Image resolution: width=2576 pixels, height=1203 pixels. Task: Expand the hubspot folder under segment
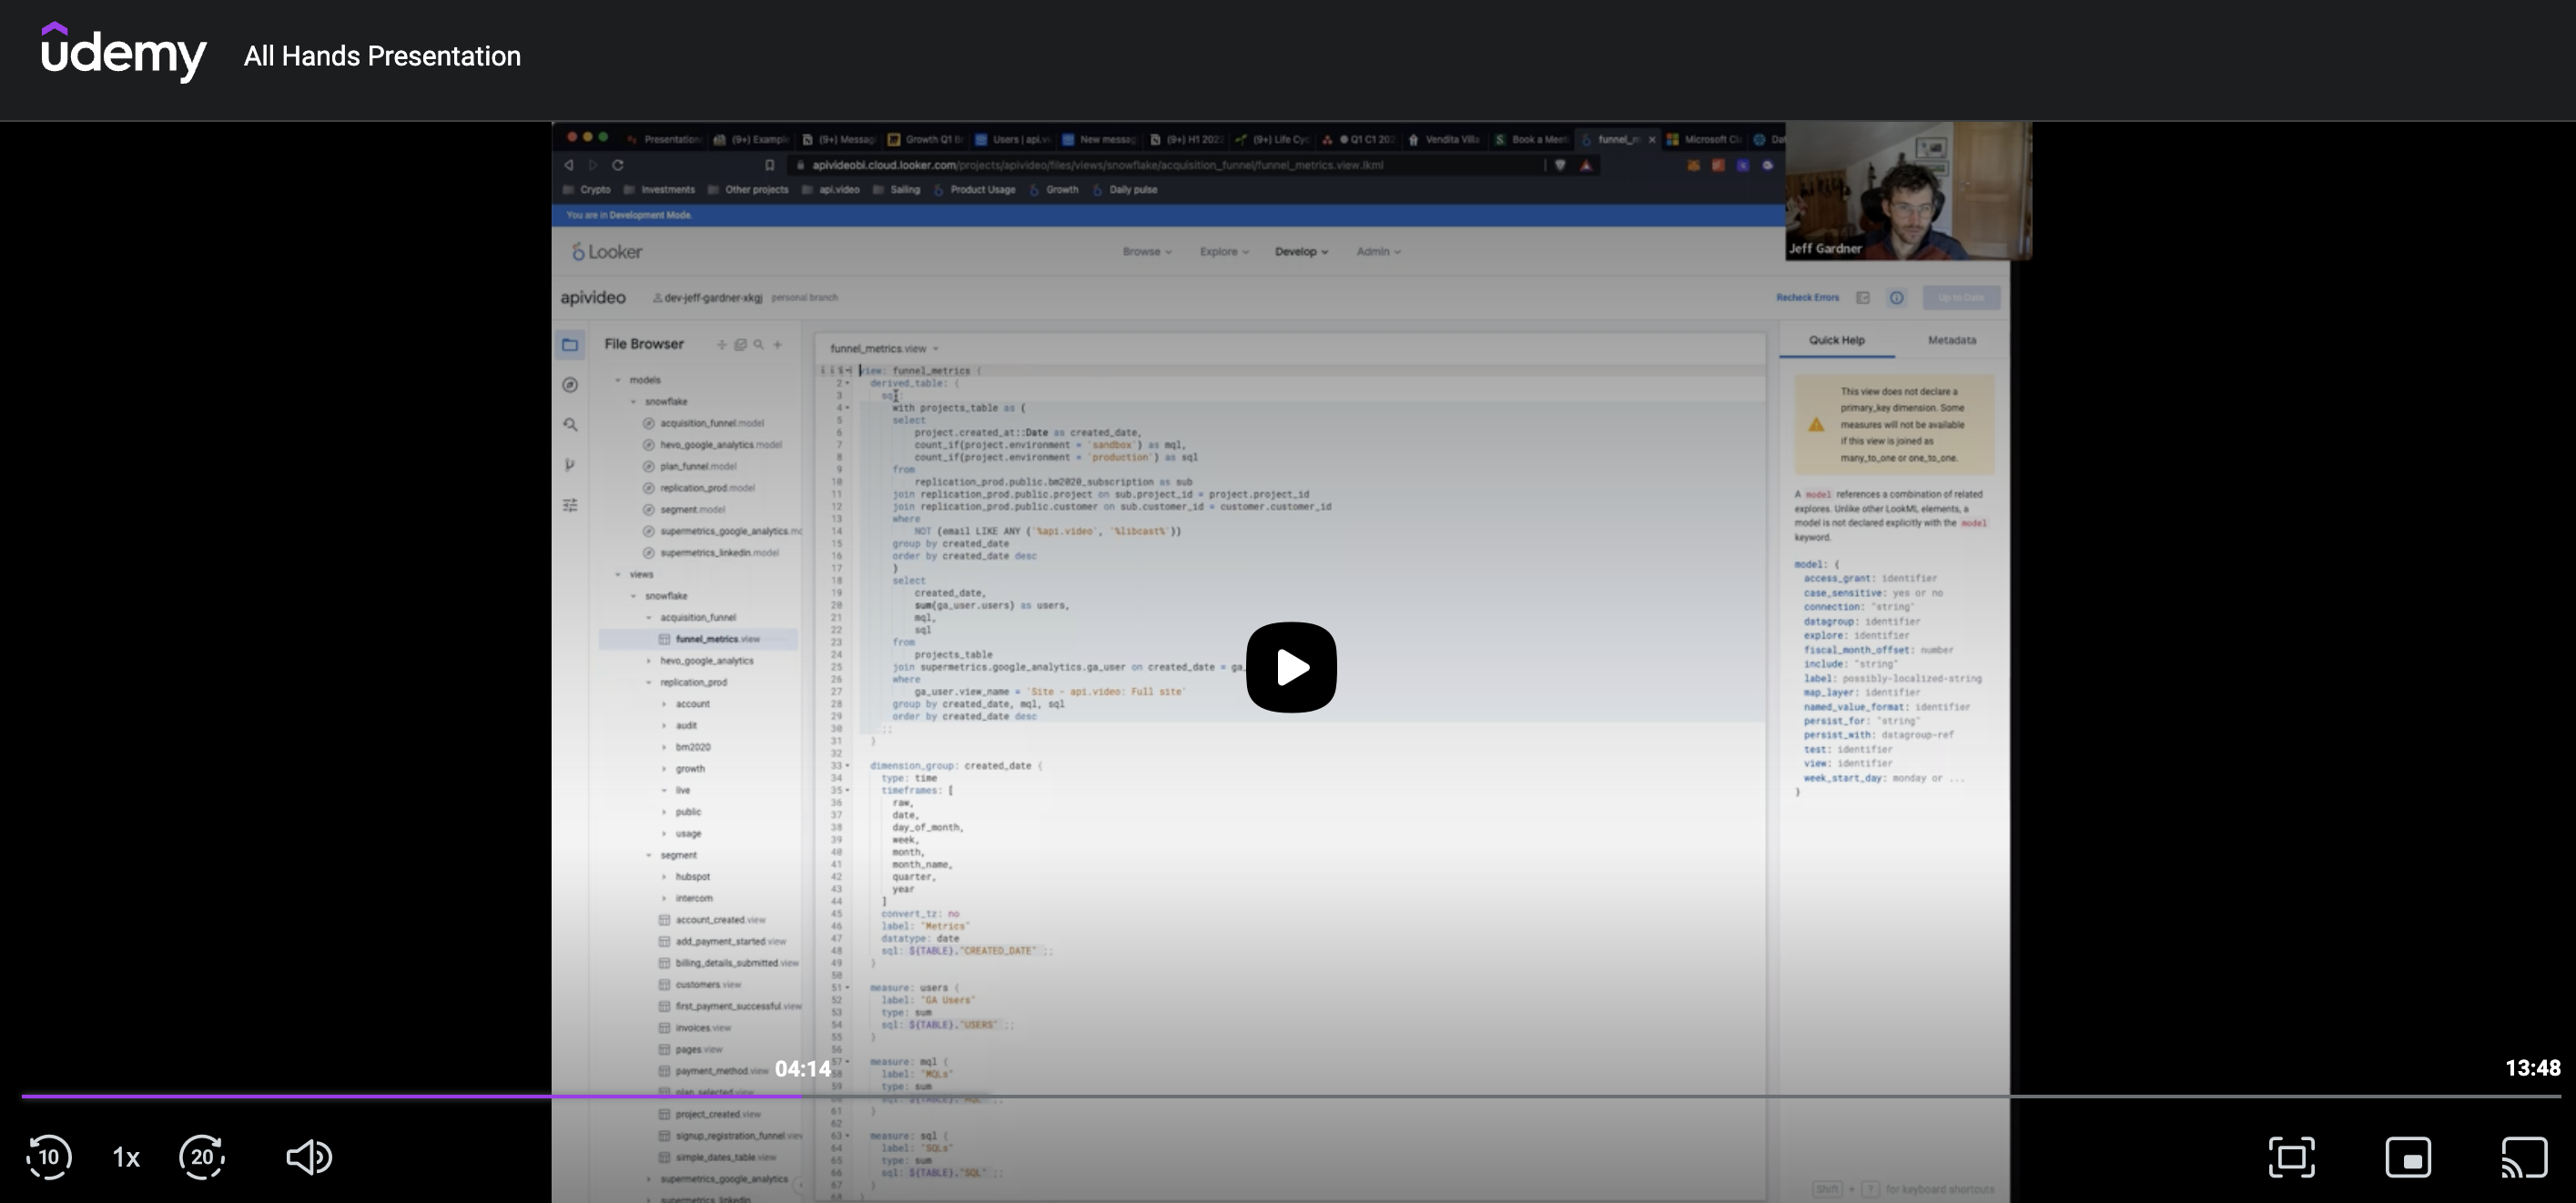pyautogui.click(x=664, y=876)
